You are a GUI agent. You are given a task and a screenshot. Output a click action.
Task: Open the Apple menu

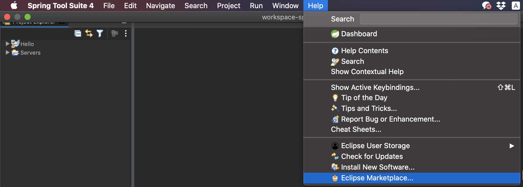(14, 5)
